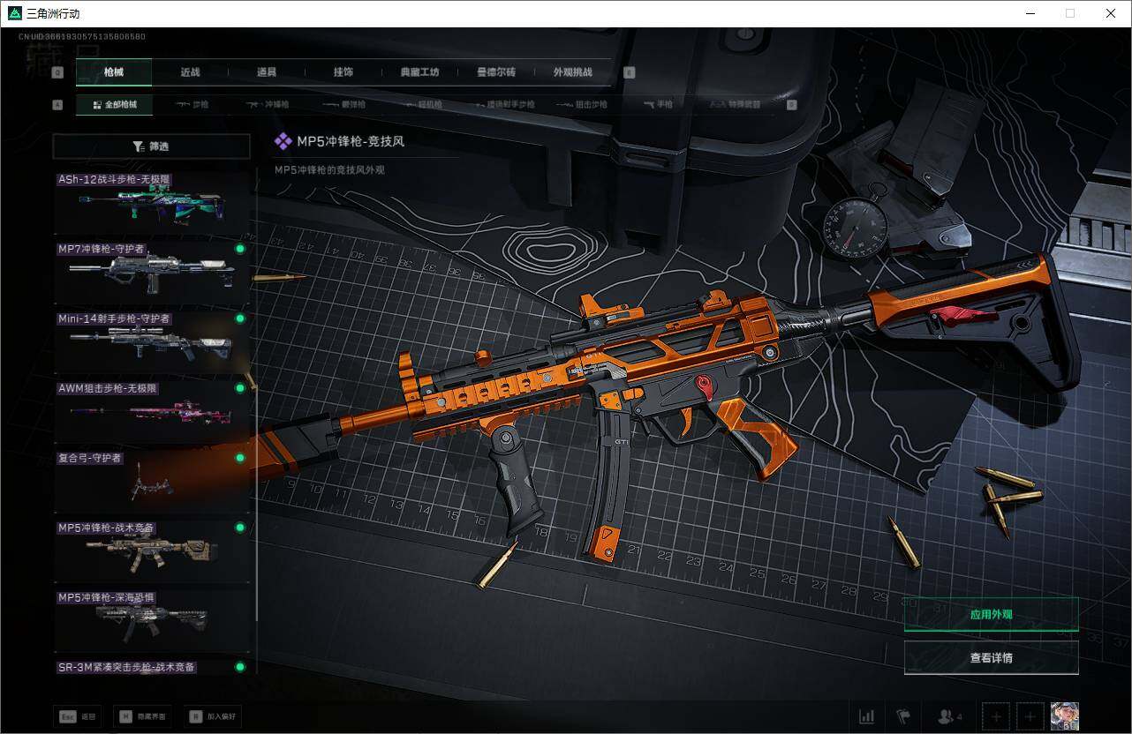Click the 应用外观 apply skin button

(x=991, y=614)
